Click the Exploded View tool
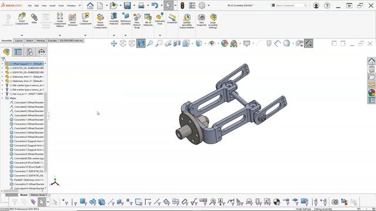 (160, 19)
